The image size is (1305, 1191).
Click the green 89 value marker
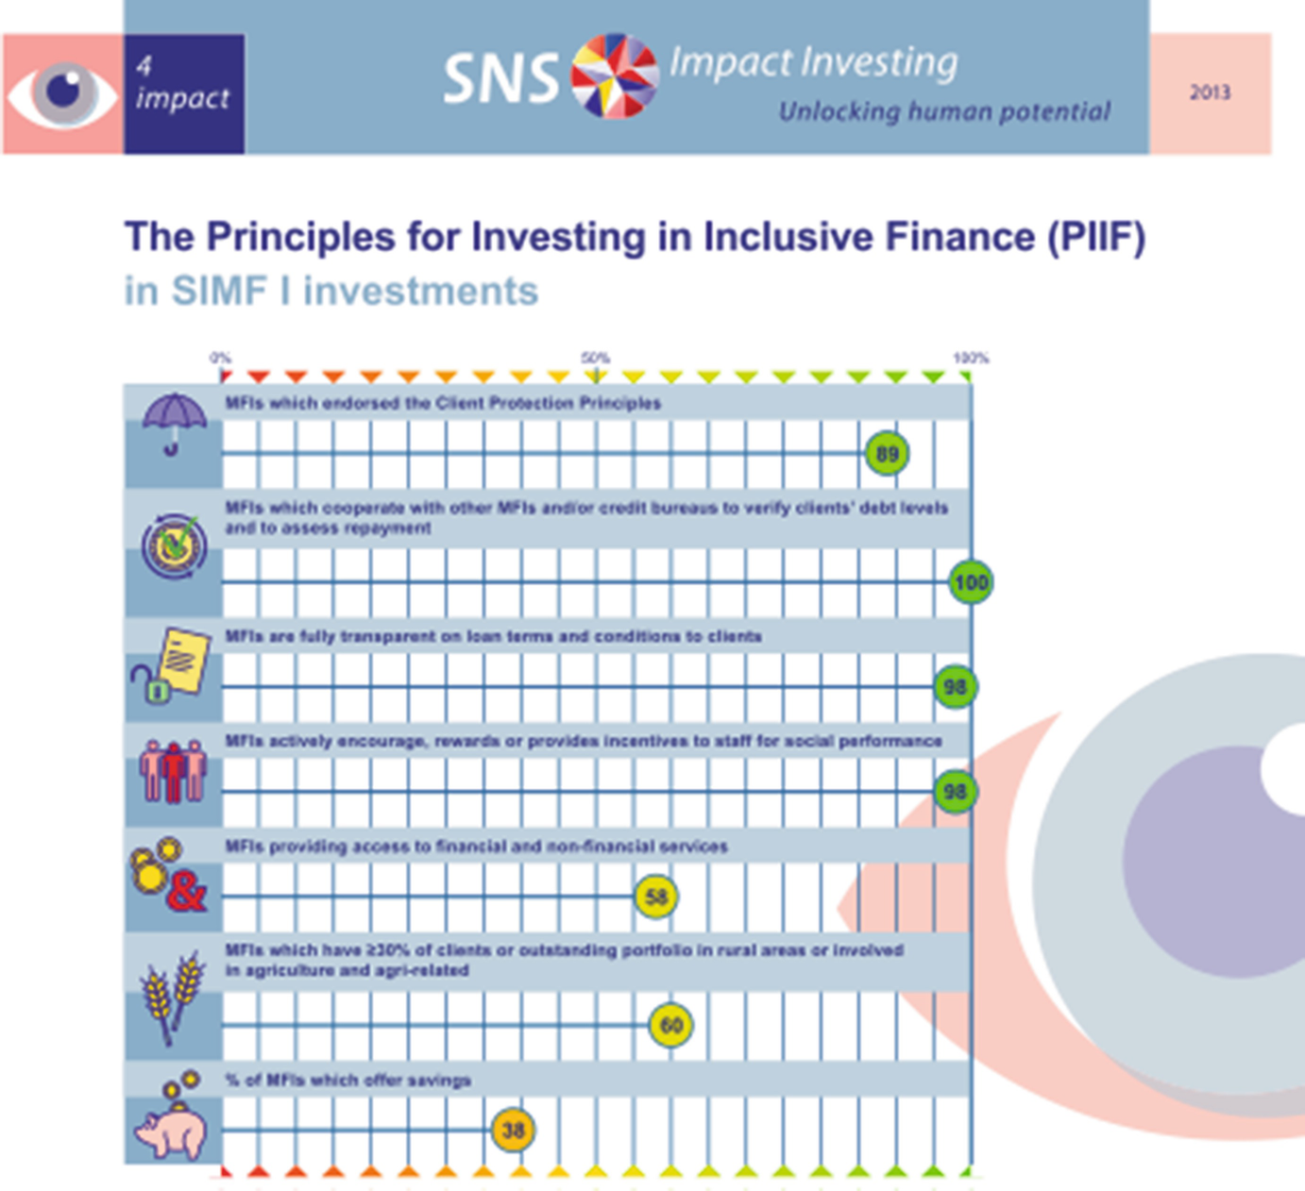[887, 454]
